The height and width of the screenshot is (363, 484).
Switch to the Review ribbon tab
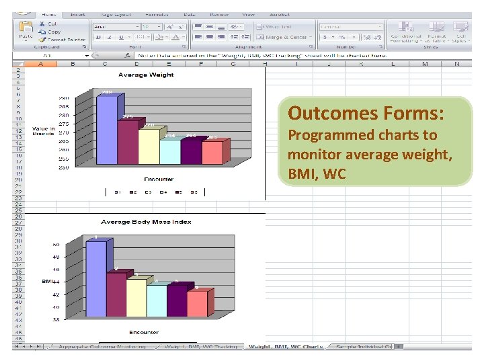click(219, 15)
